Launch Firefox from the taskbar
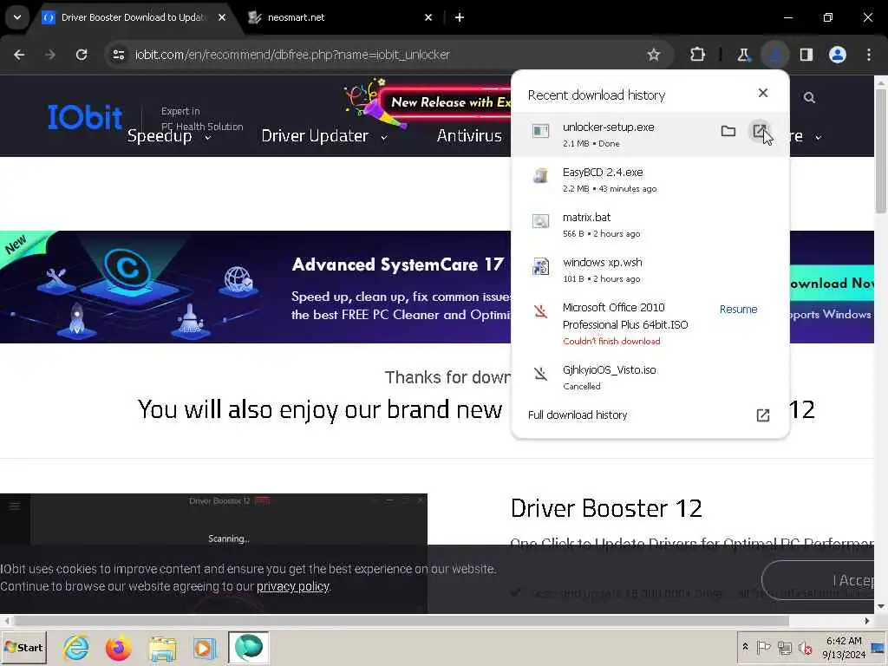This screenshot has width=888, height=666. 118,647
